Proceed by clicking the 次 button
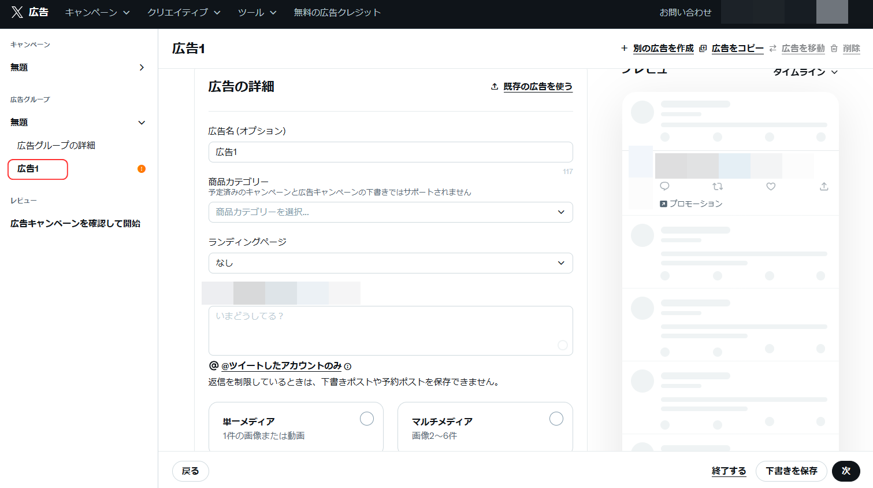This screenshot has height=488, width=873. 846,471
